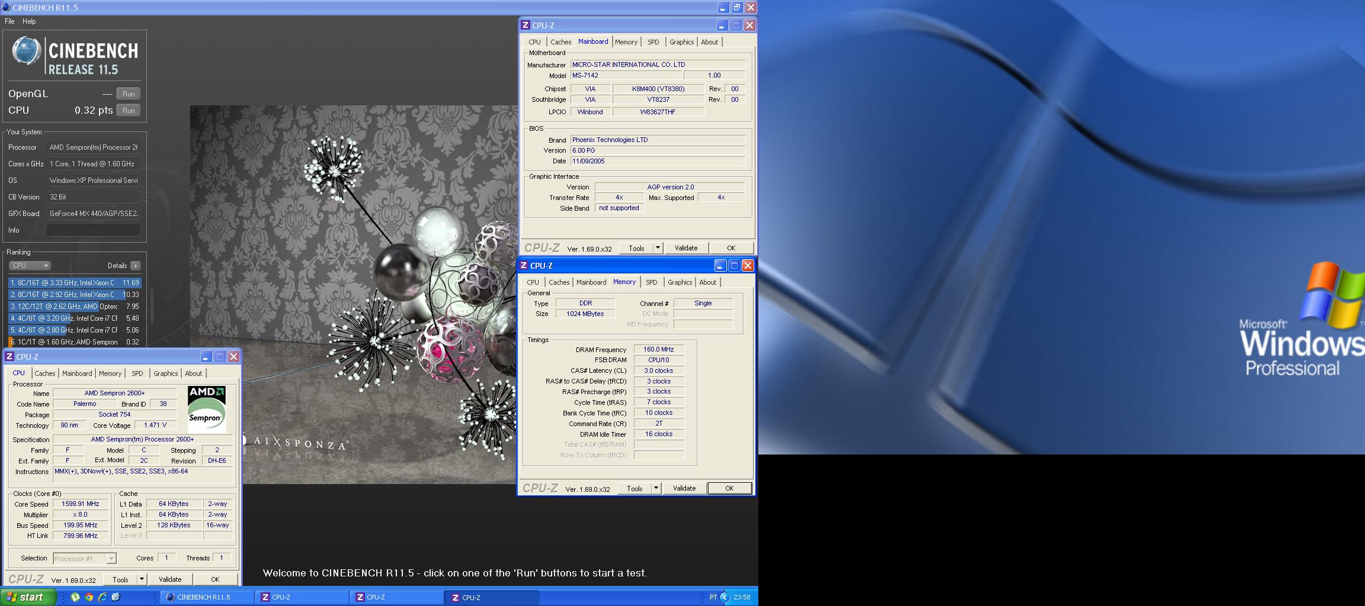Run the CPU benchmark
The image size is (1365, 606).
point(129,111)
